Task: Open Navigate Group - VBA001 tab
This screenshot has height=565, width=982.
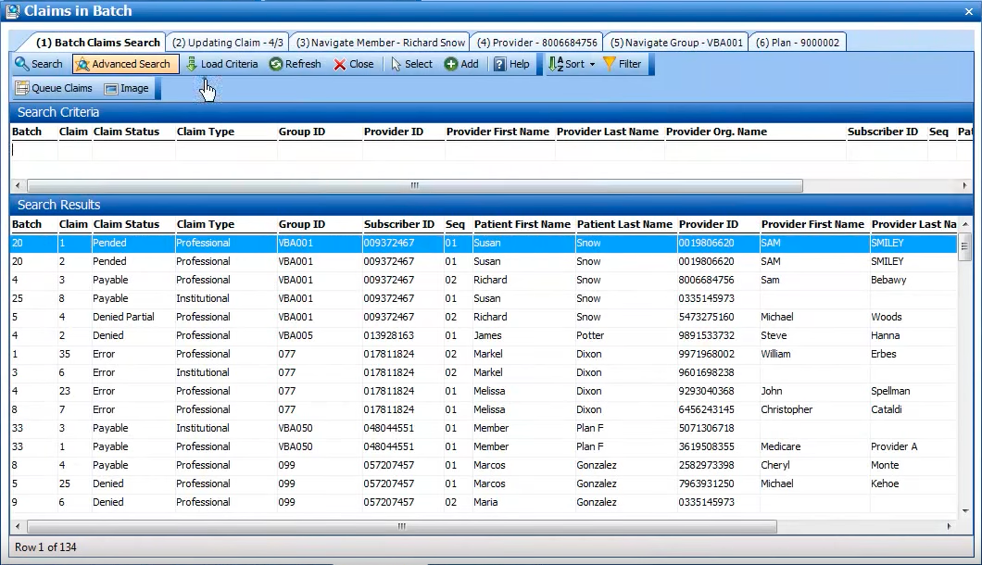Action: click(676, 43)
